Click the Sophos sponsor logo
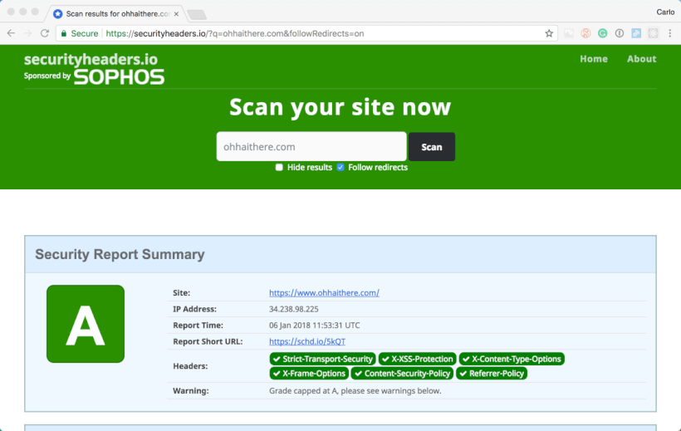The image size is (681, 431). pyautogui.click(x=119, y=77)
